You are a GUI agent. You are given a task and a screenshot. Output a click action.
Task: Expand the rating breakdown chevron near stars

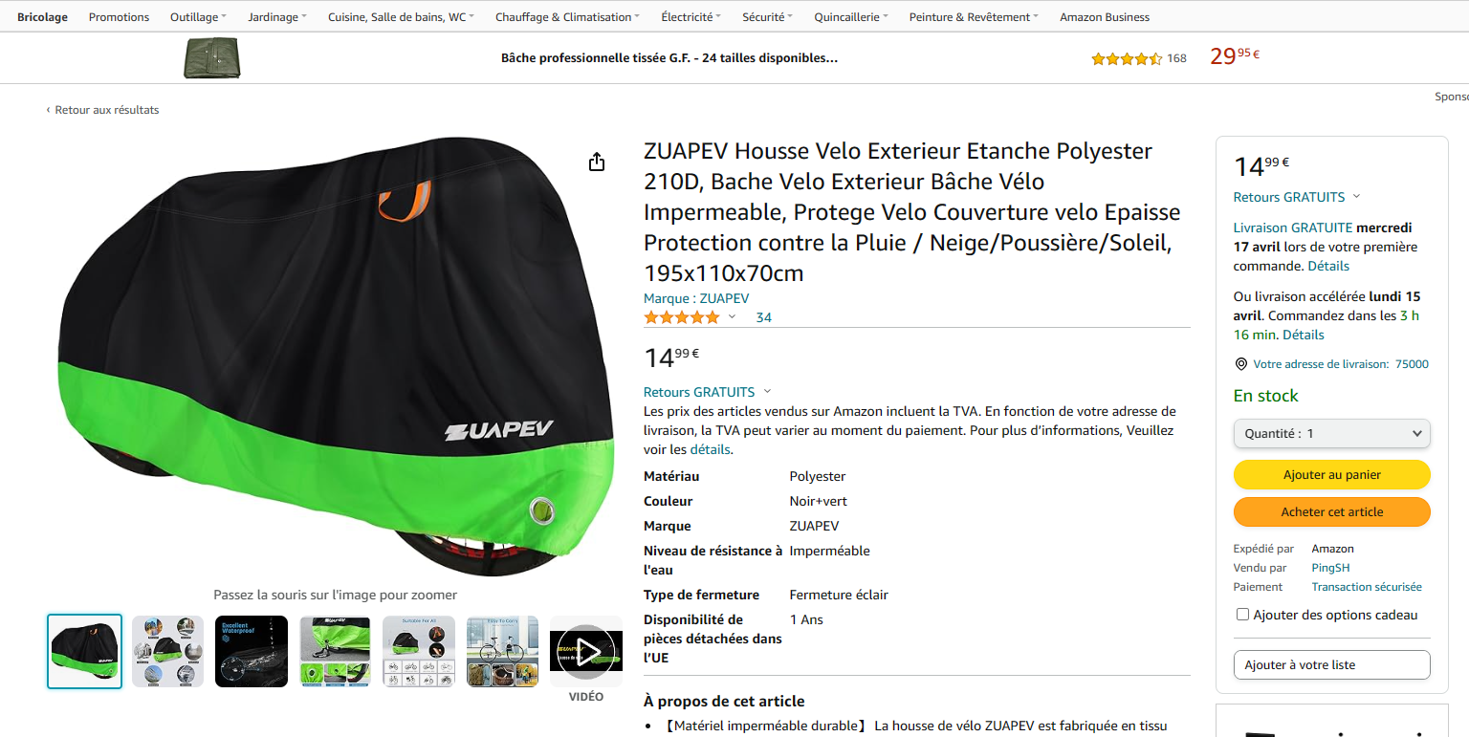click(733, 317)
